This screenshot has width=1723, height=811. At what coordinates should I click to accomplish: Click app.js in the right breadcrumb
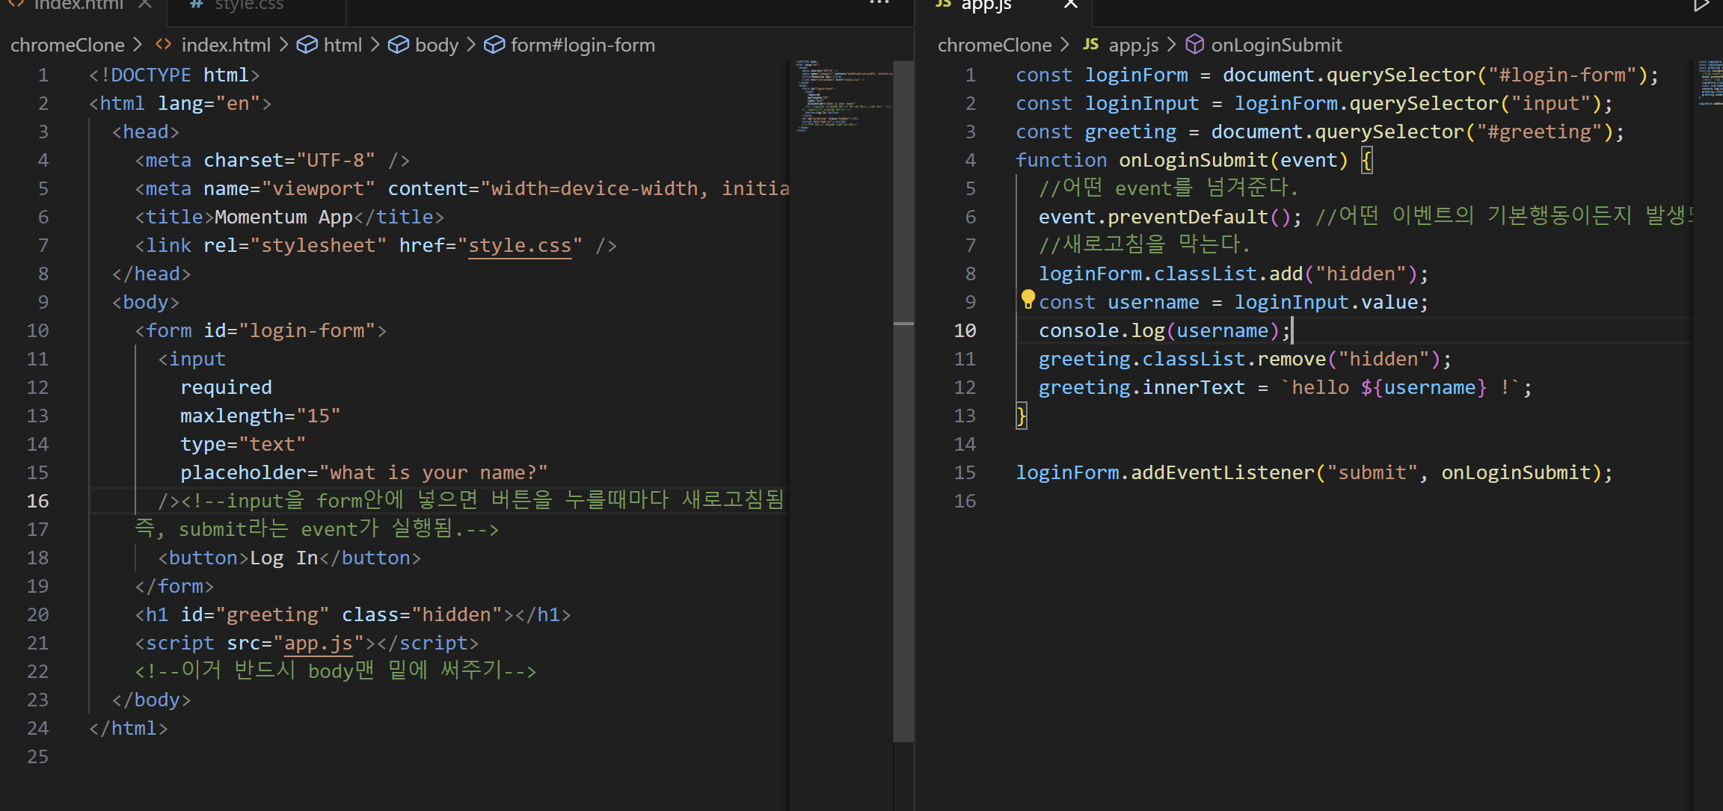click(x=1134, y=45)
